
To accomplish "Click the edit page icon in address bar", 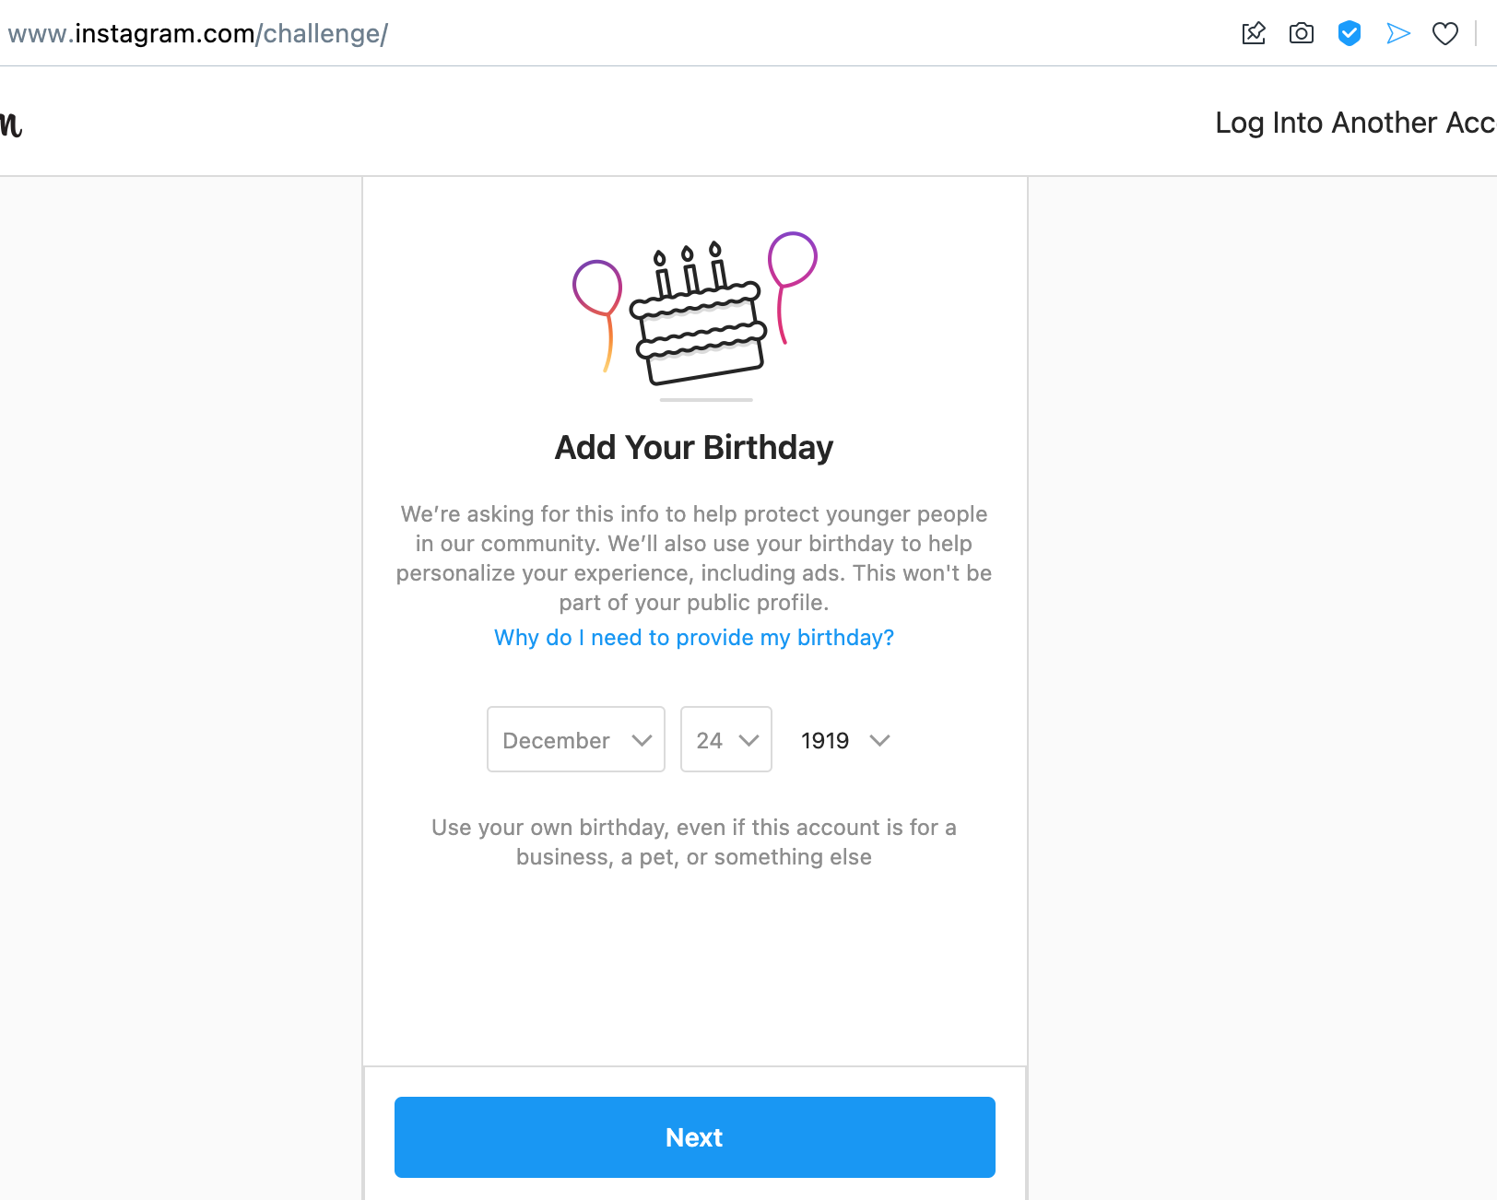I will tap(1254, 34).
